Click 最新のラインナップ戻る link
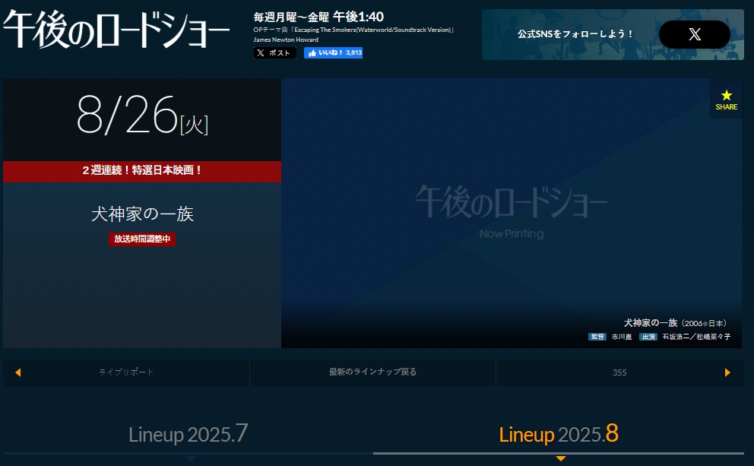This screenshot has width=754, height=466. tap(372, 372)
